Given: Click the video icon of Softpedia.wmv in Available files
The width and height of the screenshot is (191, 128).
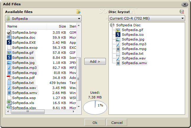Looking at the screenshot, I should pos(9,93).
